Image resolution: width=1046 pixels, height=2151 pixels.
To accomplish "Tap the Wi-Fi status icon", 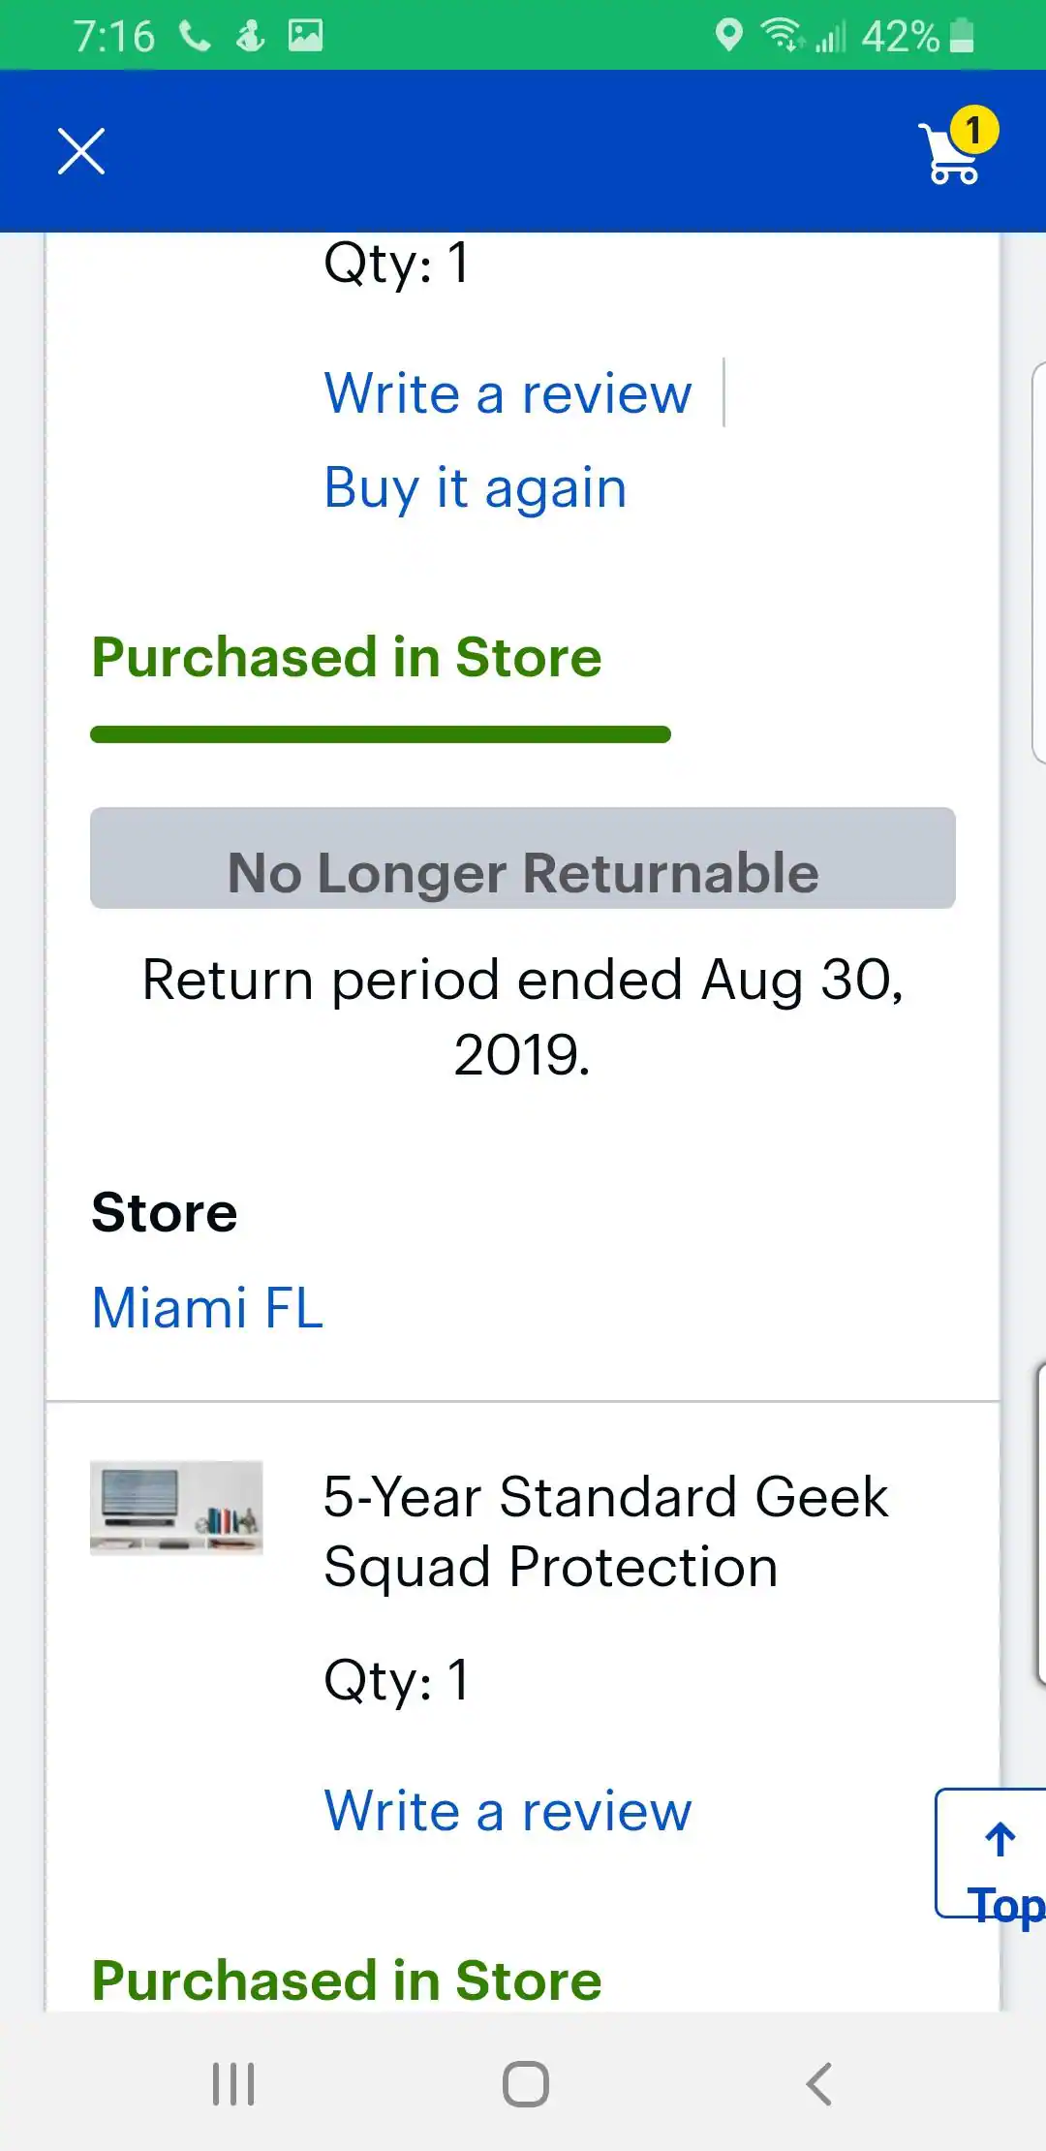I will point(781,35).
